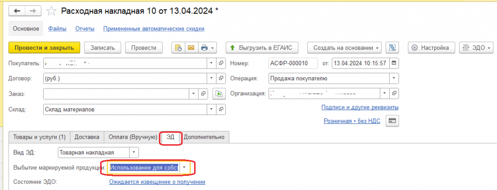Click Провести и закрыть button
497x190 pixels.
pyautogui.click(x=44, y=48)
